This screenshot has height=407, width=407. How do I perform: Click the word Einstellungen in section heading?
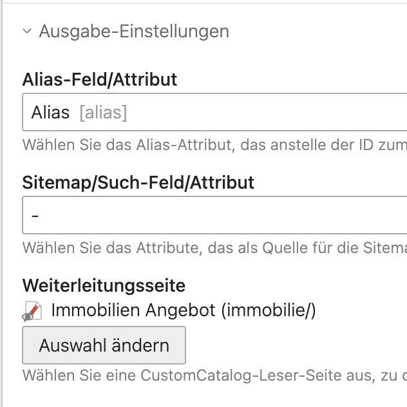175,31
